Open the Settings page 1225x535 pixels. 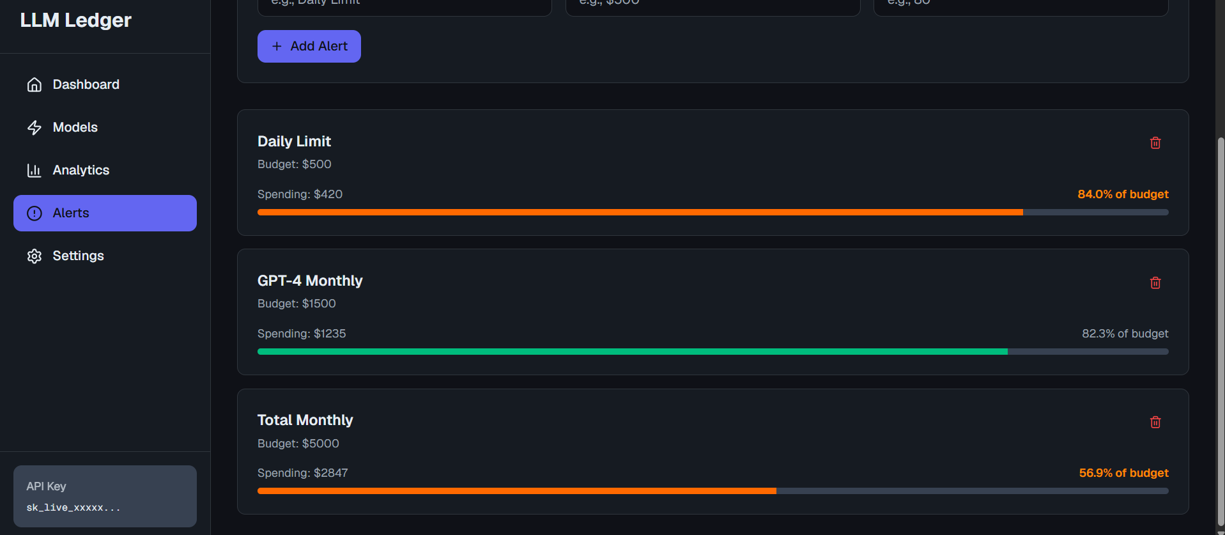point(105,256)
